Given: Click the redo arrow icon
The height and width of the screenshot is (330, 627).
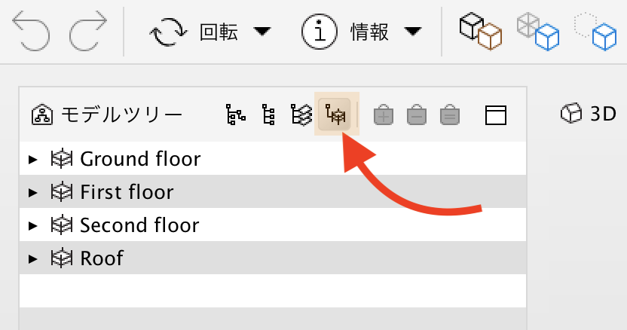Looking at the screenshot, I should (88, 32).
